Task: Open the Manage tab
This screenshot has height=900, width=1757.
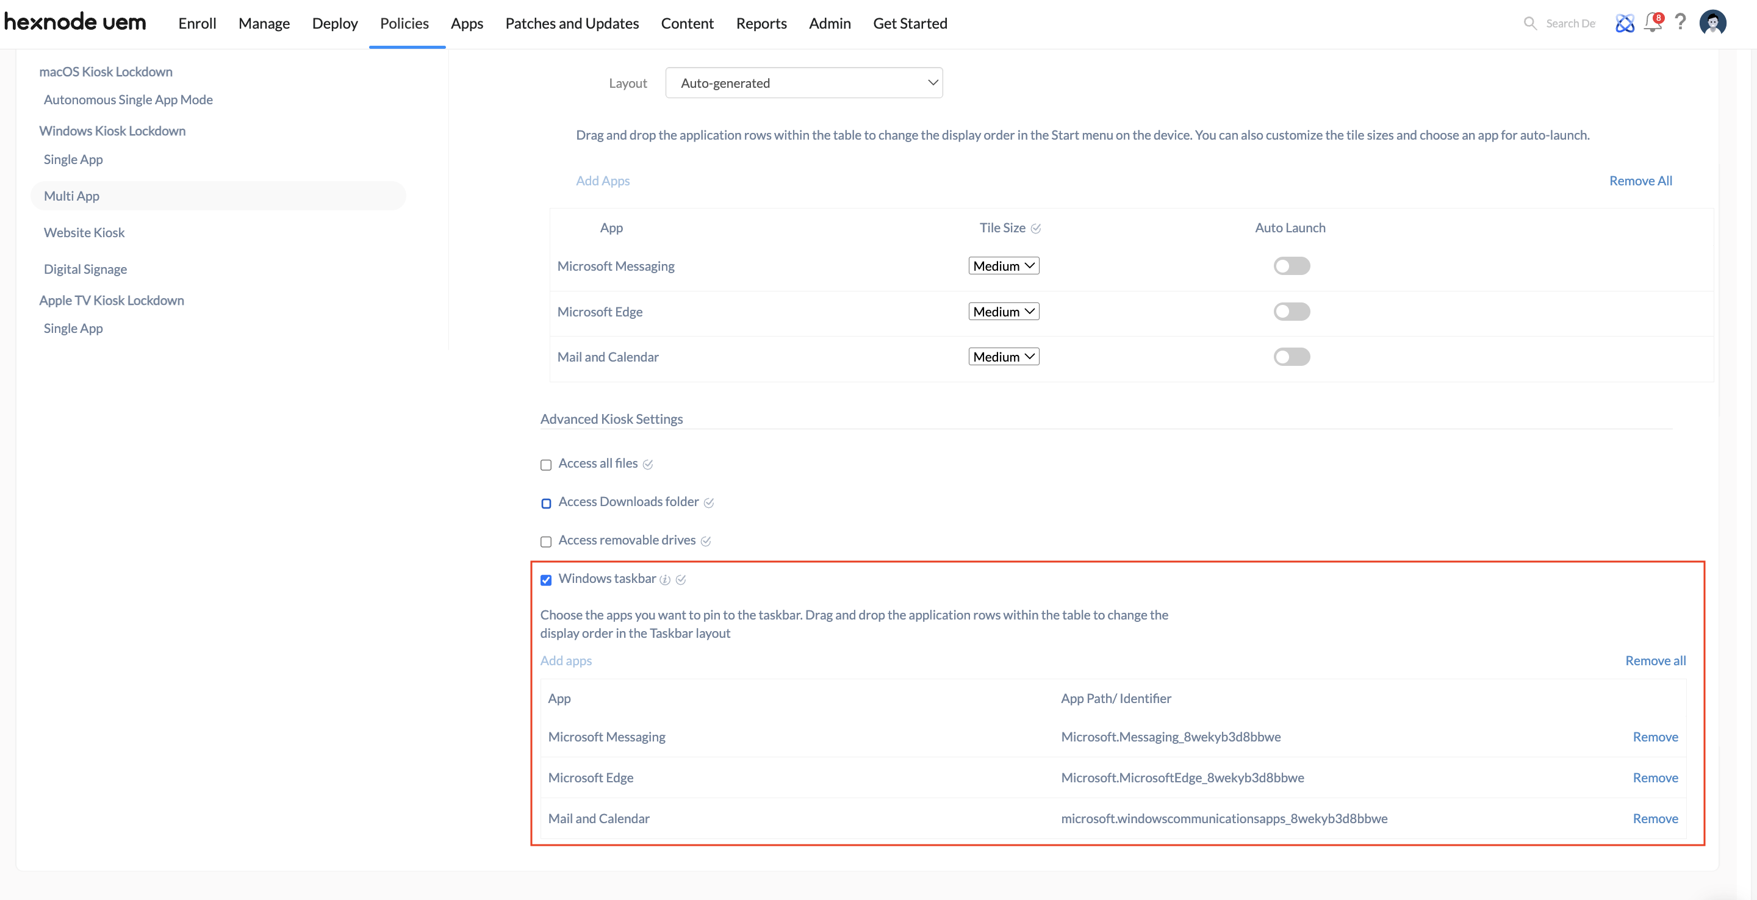Action: 264,23
